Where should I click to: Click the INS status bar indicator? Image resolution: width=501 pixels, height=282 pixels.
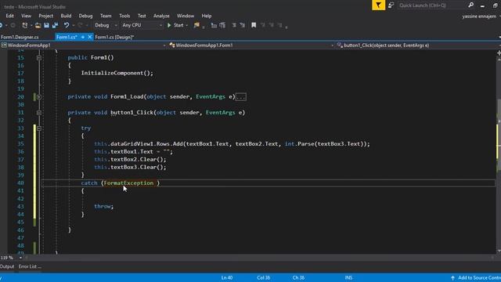tap(348, 278)
